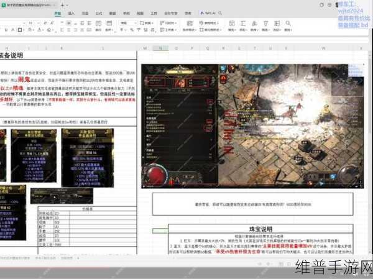Click the percent style icon
The width and height of the screenshot is (373, 279).
tap(132, 30)
